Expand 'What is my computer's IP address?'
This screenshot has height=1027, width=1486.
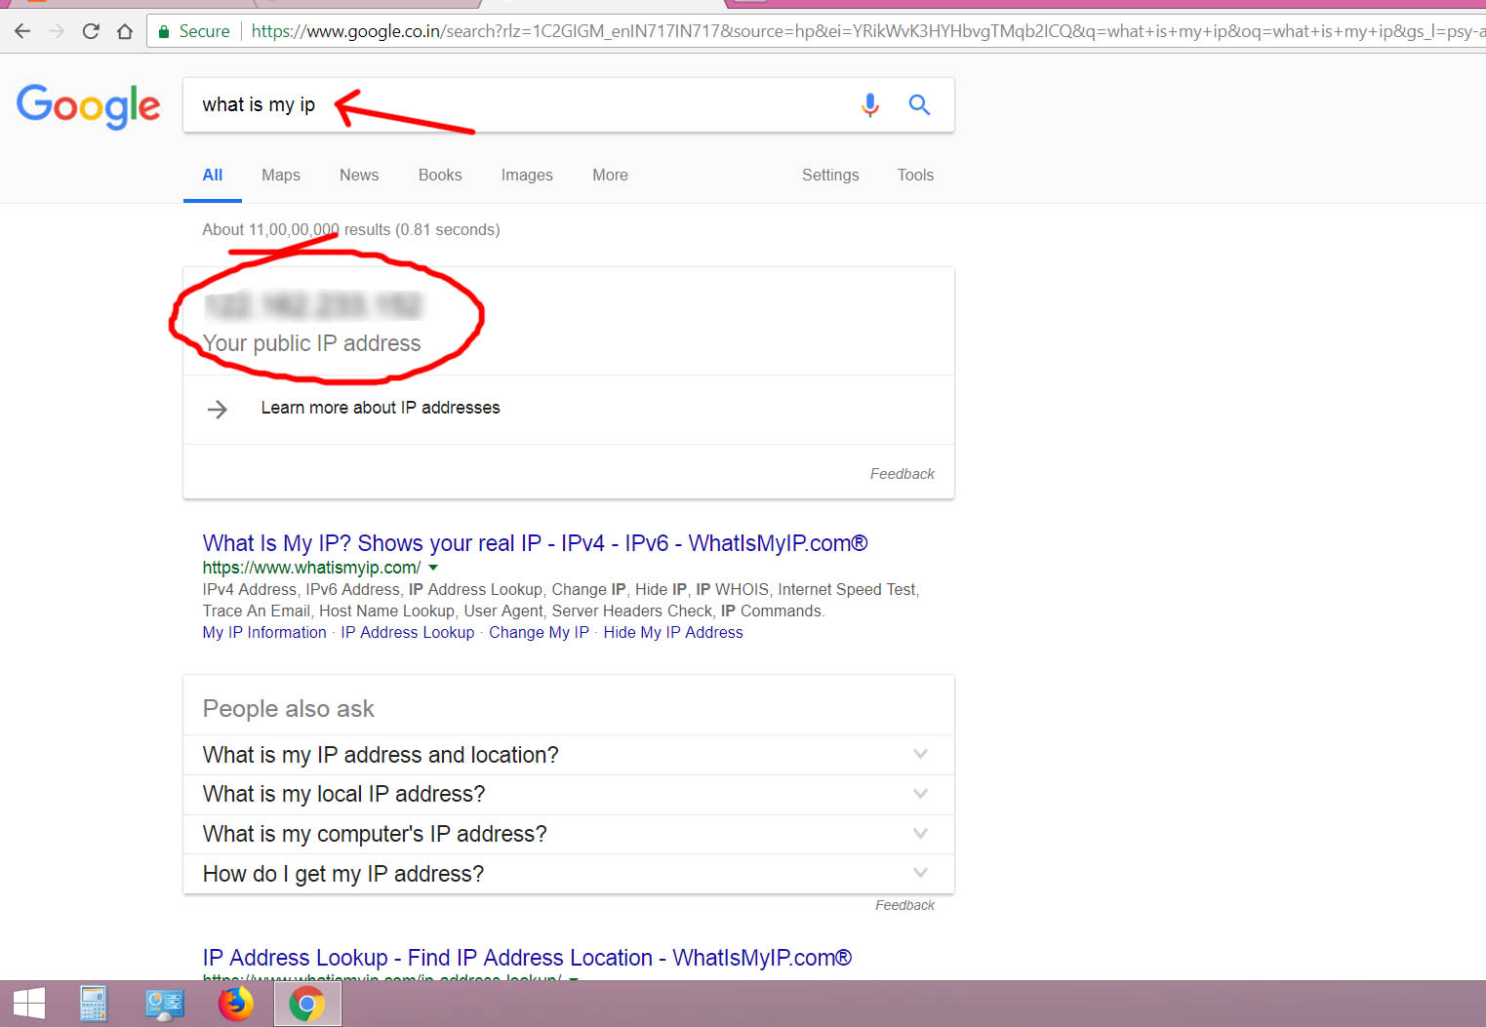pos(568,834)
